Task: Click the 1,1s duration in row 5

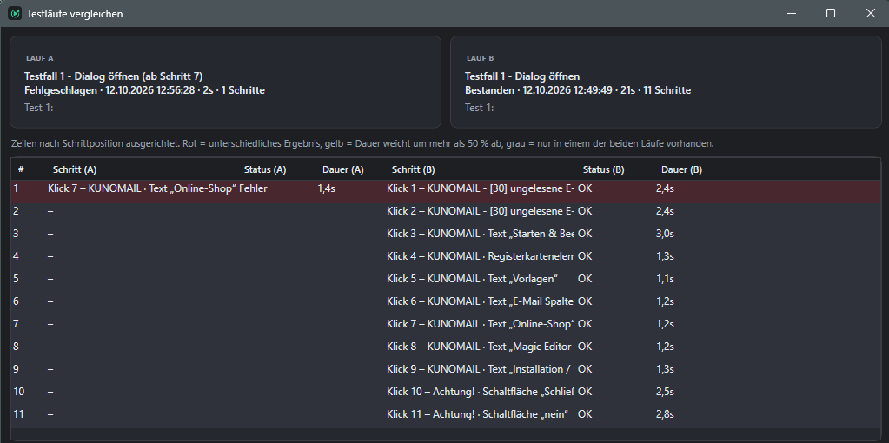Action: (x=665, y=280)
